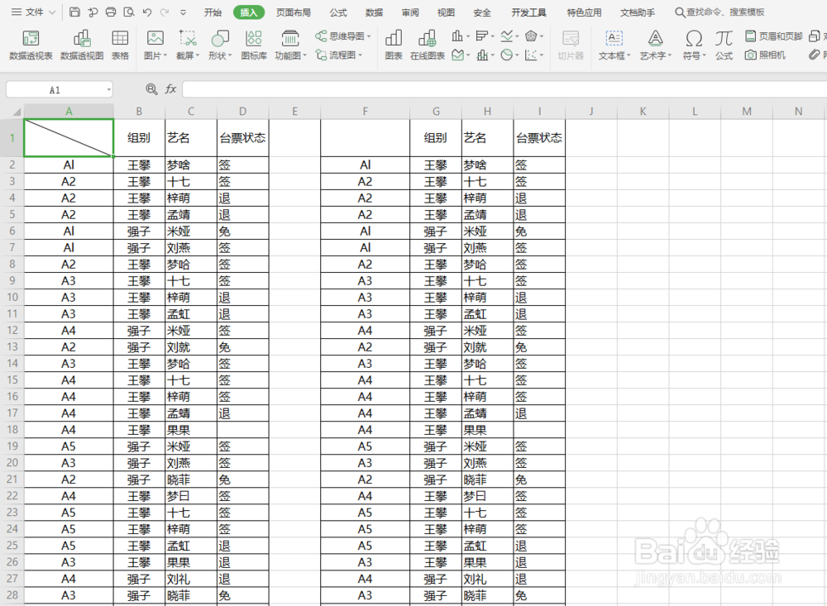Click the 查找命令 search box
827x606 pixels.
720,12
